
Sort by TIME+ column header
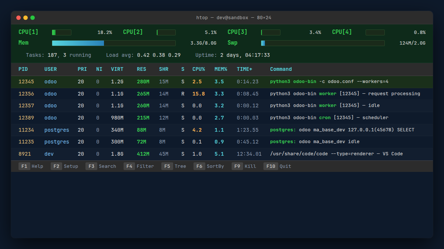245,69
